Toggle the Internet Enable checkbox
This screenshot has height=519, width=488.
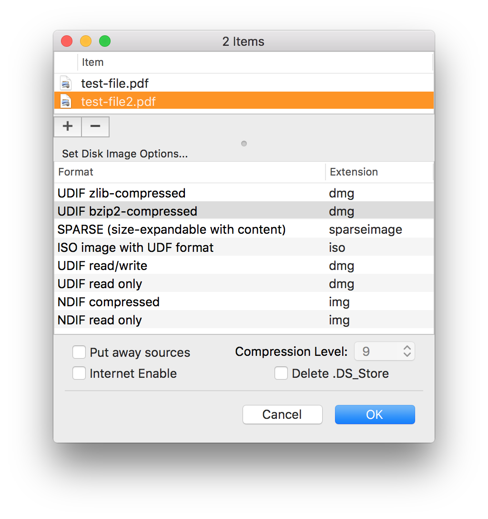pyautogui.click(x=79, y=374)
